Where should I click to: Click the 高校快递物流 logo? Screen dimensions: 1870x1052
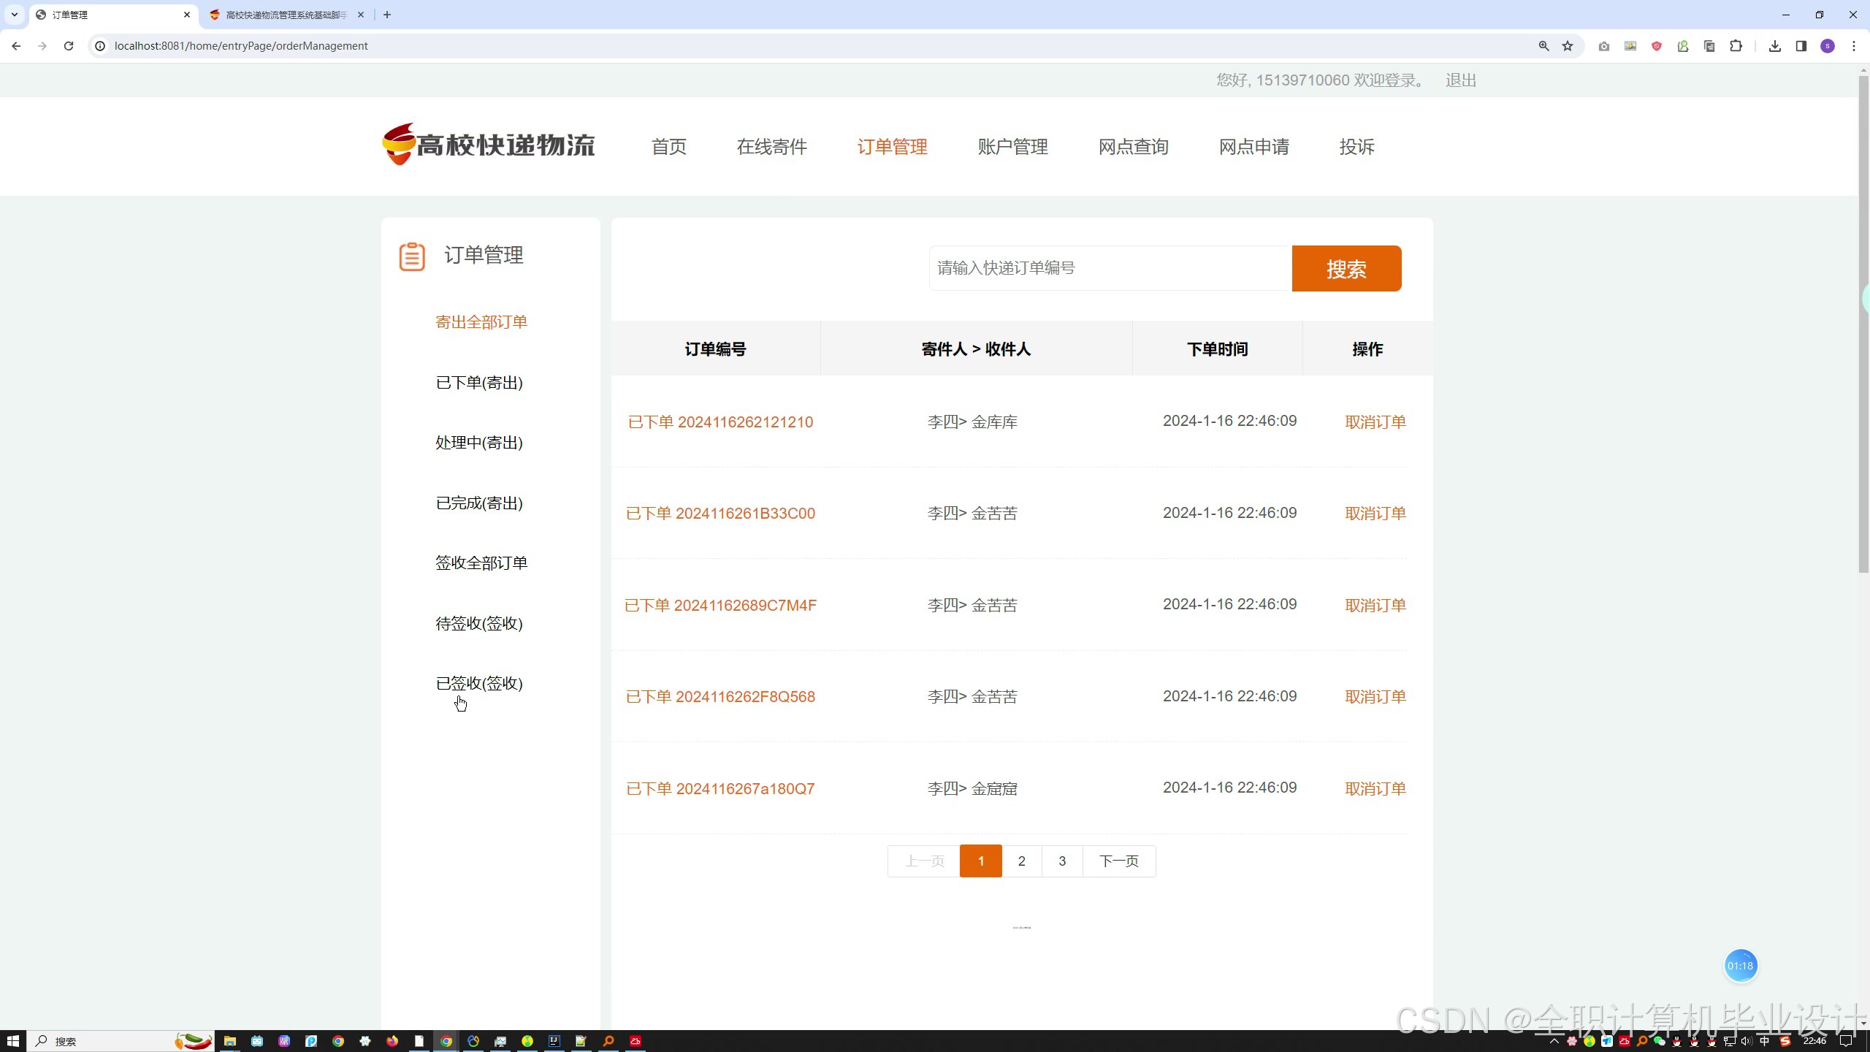point(489,145)
